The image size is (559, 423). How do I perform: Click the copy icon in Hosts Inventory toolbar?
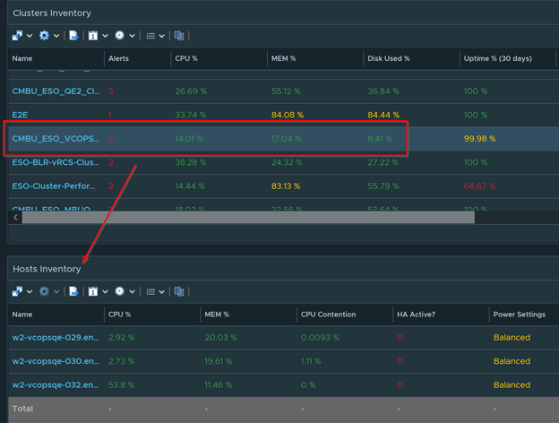179,291
